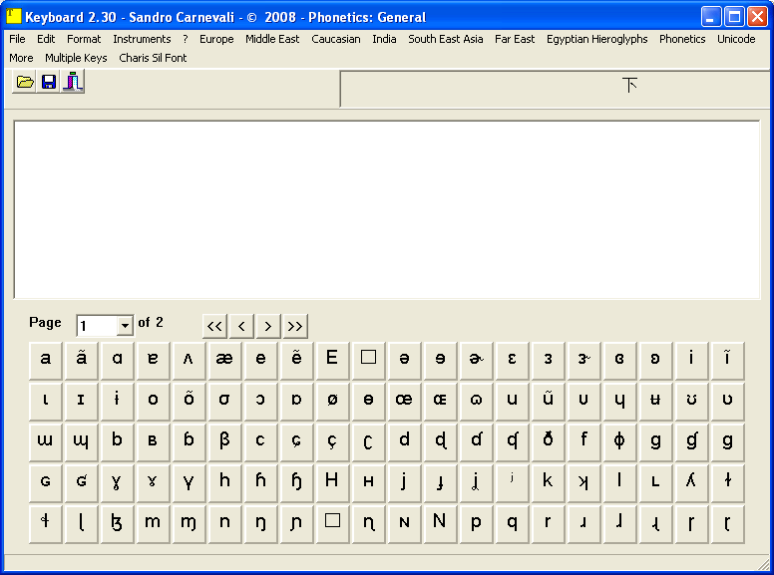Insert the superscript j key
Screen dimensions: 774x575
coord(512,483)
